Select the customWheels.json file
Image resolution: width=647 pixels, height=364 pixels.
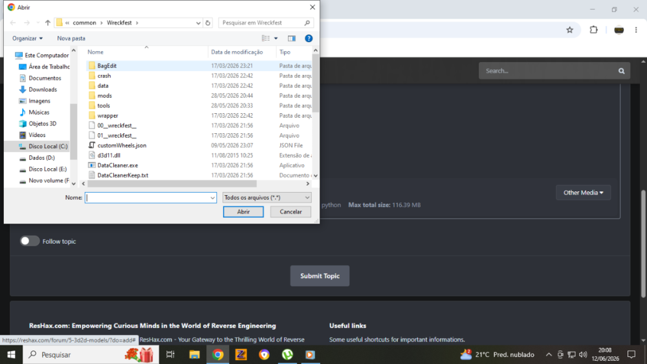tap(122, 145)
